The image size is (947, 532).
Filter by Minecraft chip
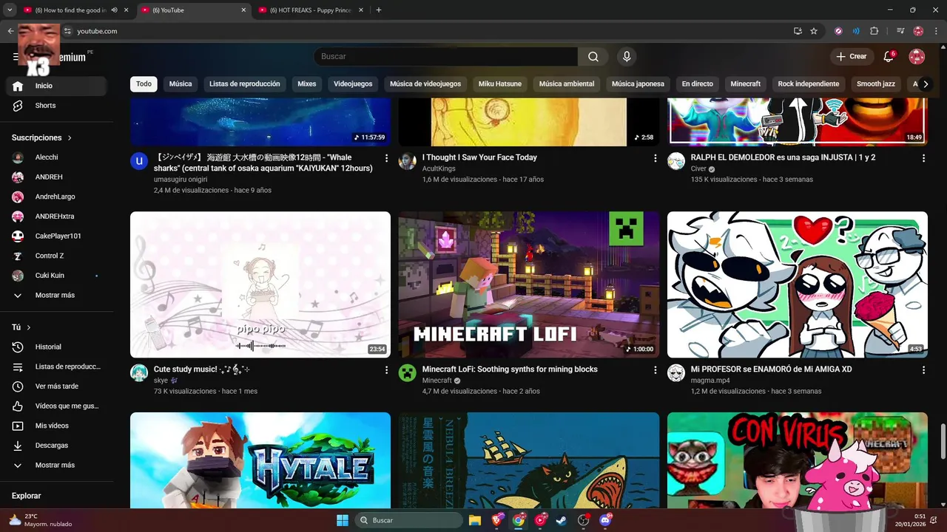coord(745,84)
